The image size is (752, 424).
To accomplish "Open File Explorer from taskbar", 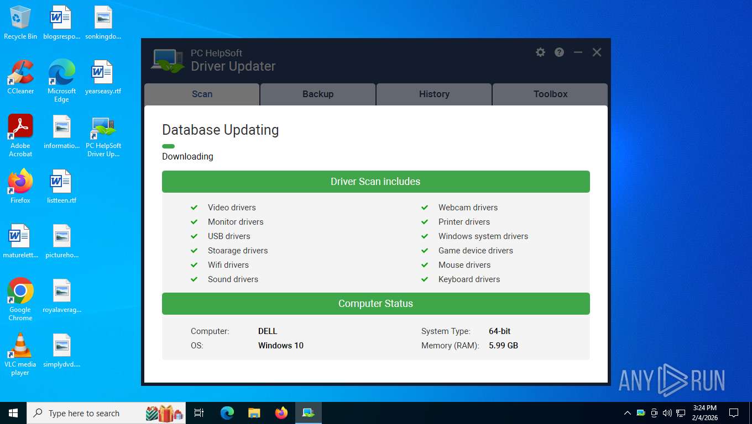I will [254, 413].
